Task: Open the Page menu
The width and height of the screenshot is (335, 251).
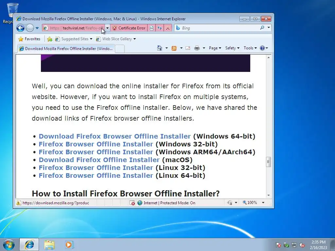Action: point(215,48)
